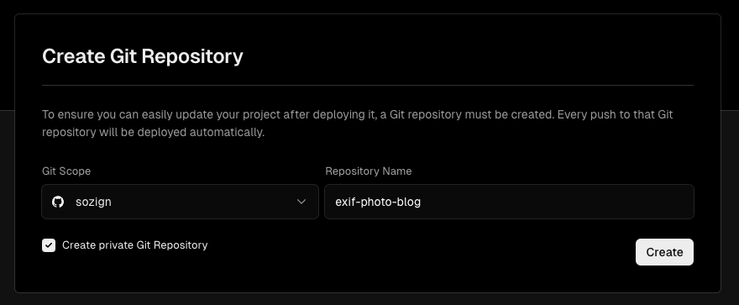
Task: Open the sozign Git Scope dropdown
Action: point(180,202)
